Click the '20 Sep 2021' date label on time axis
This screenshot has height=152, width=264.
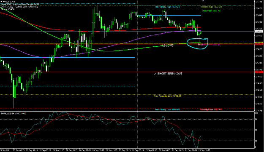point(5,150)
